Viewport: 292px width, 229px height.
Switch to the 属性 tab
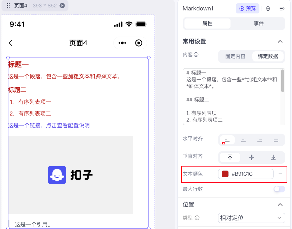click(x=207, y=24)
